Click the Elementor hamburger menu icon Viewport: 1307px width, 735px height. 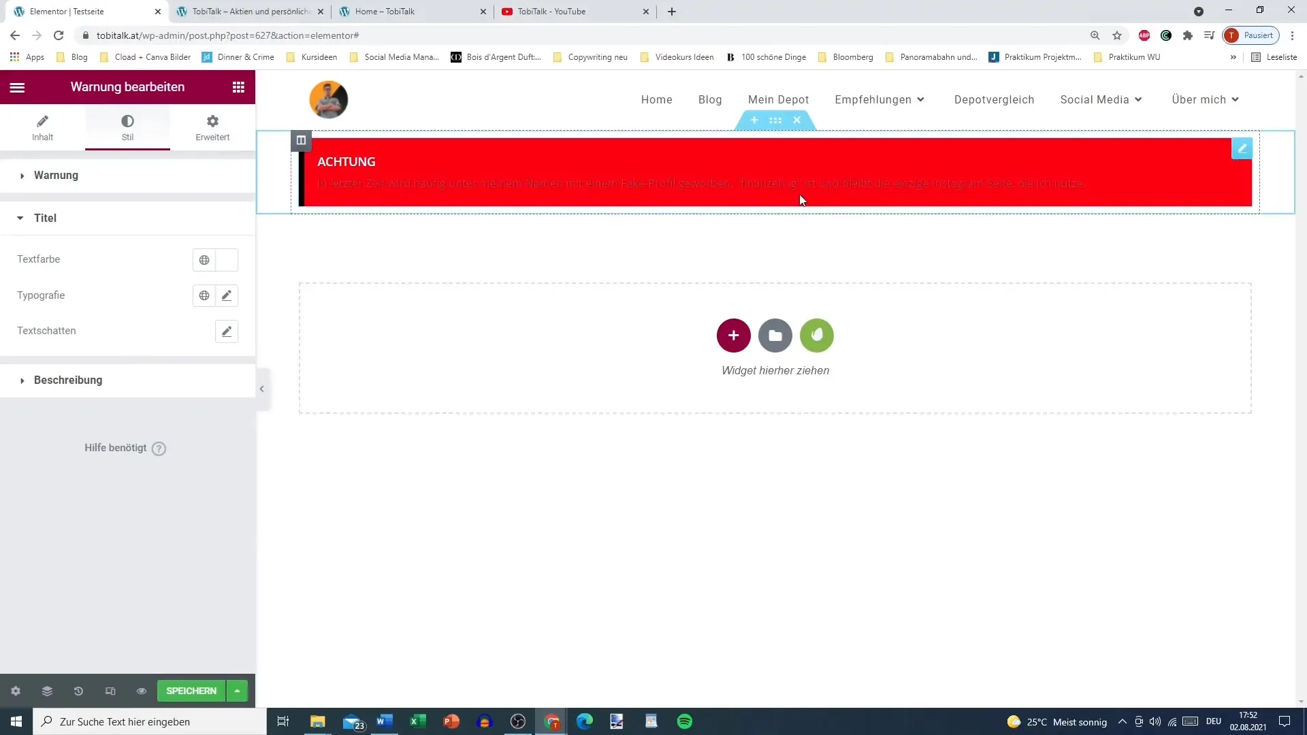16,87
